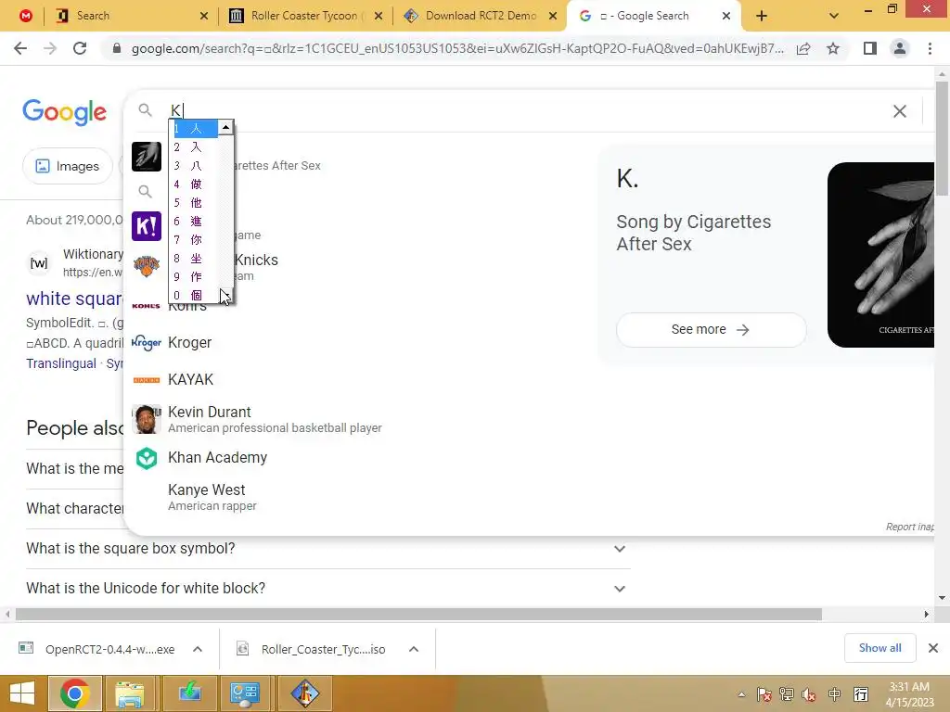Click the vertical page scrollbar

coord(942,138)
